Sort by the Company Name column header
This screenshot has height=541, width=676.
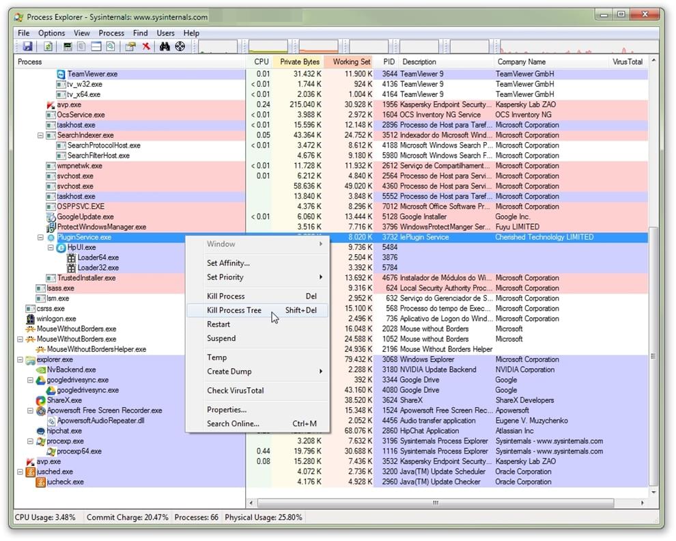point(550,62)
